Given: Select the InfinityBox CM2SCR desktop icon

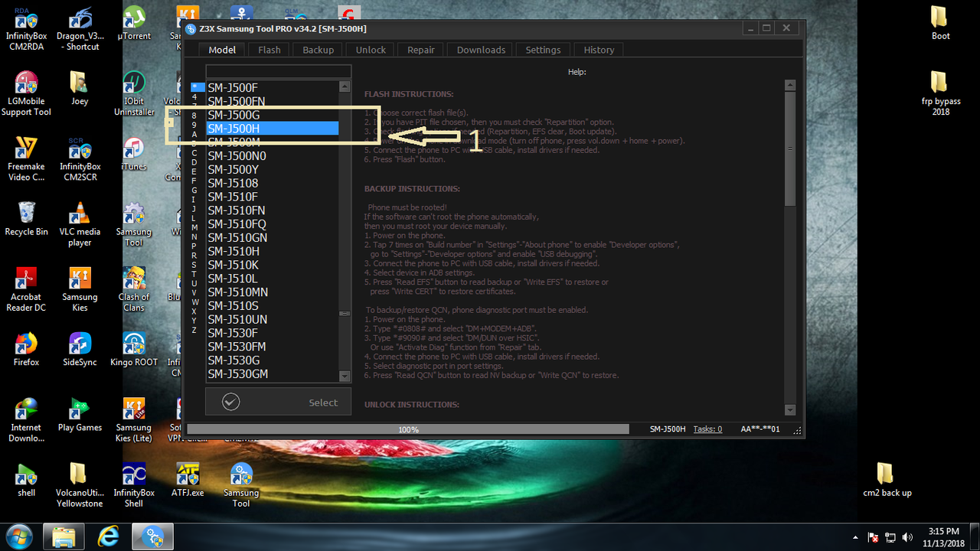Looking at the screenshot, I should point(80,159).
